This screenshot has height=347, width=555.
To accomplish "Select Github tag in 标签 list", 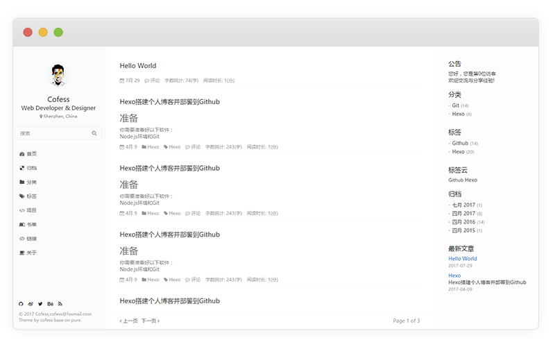I will coord(460,143).
